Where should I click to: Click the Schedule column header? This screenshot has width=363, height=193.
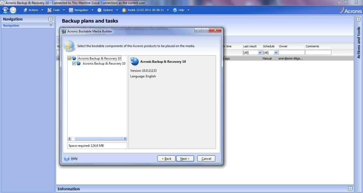(x=270, y=46)
